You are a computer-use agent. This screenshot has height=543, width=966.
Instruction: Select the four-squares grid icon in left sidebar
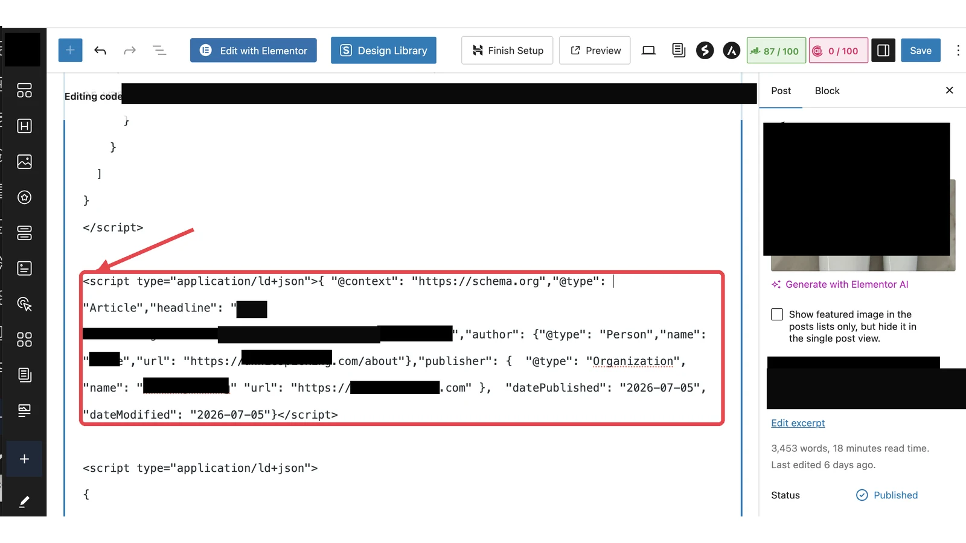24,340
